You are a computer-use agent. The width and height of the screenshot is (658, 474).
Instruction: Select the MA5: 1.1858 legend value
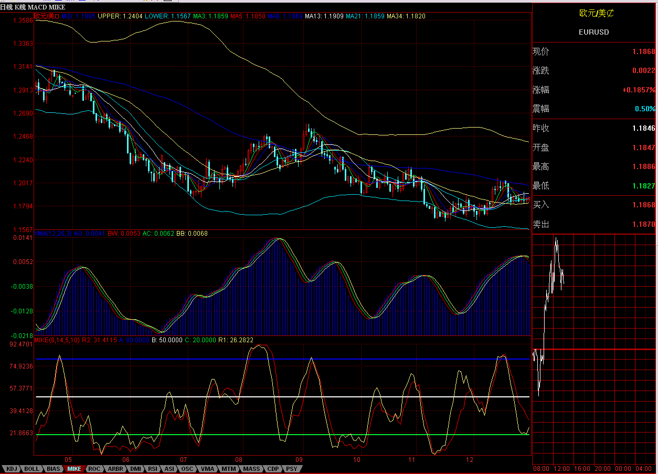(248, 16)
